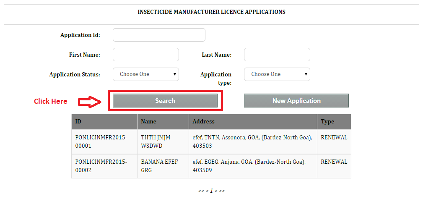The width and height of the screenshot is (423, 199).
Task: Select application PONLICINMFR2015-00001 row
Action: (101, 141)
